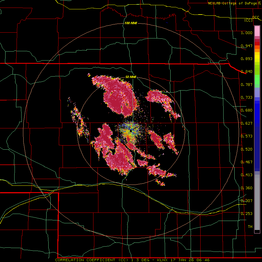The width and height of the screenshot is (262, 262).
Task: Pick the bright green segment of color bar
Action: pyautogui.click(x=257, y=79)
